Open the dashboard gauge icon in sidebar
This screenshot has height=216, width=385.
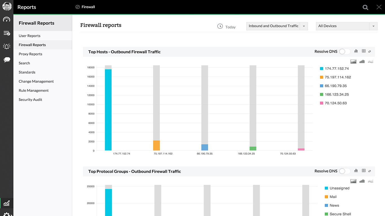6,19
